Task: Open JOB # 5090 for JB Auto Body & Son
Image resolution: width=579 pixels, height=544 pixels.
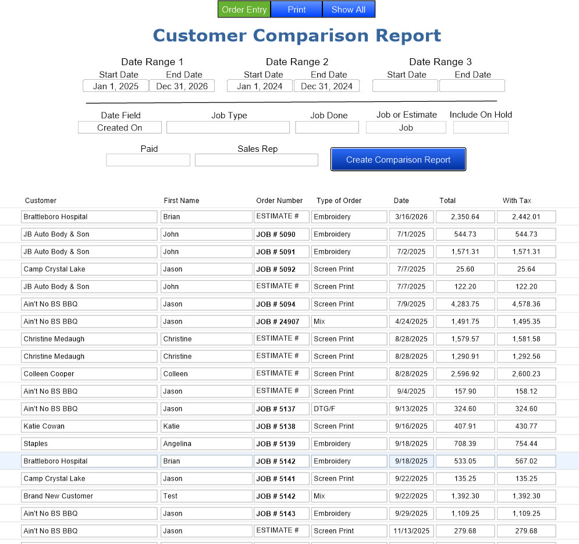Action: point(281,234)
